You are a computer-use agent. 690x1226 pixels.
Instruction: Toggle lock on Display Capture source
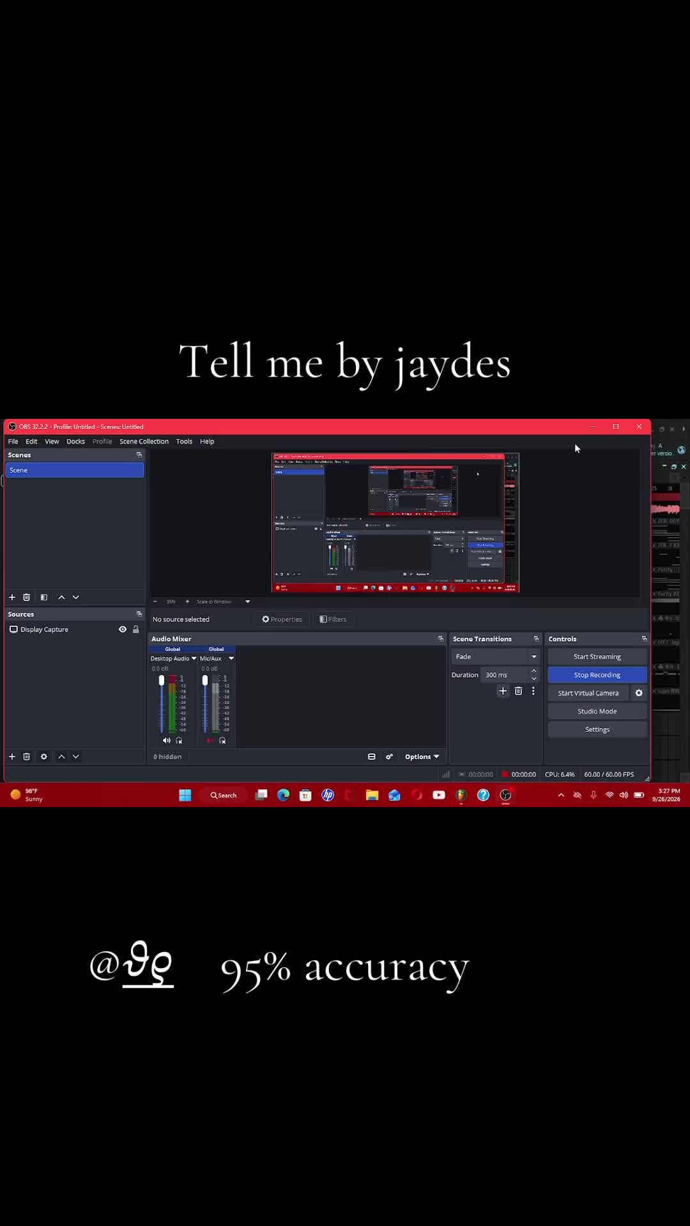(x=135, y=629)
